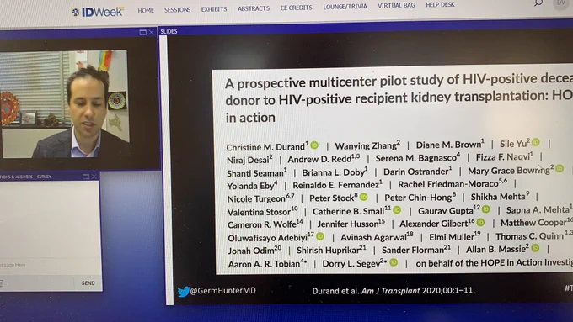Click the citation 'Durand et al. Am J Transplant'

click(x=394, y=291)
